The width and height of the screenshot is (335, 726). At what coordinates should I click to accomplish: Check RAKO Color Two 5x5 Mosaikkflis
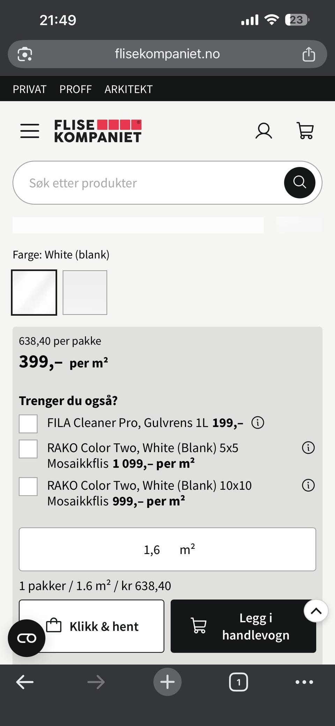tap(28, 449)
